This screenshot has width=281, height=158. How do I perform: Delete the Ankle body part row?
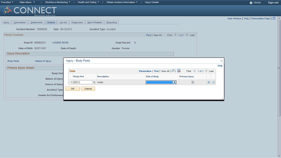pos(213,82)
